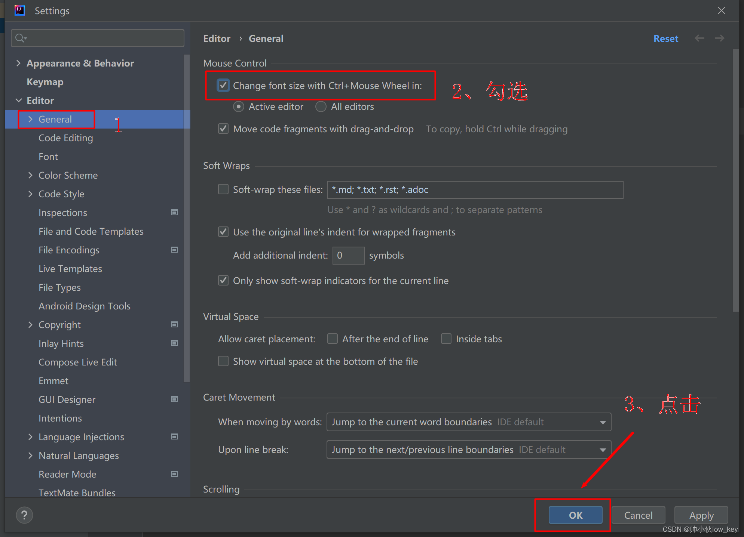Click the Add additional indent input field
The image size is (744, 537).
pyautogui.click(x=348, y=255)
